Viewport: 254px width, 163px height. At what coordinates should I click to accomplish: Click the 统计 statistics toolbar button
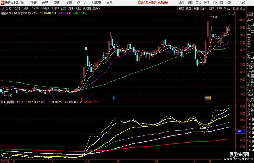click(204, 8)
